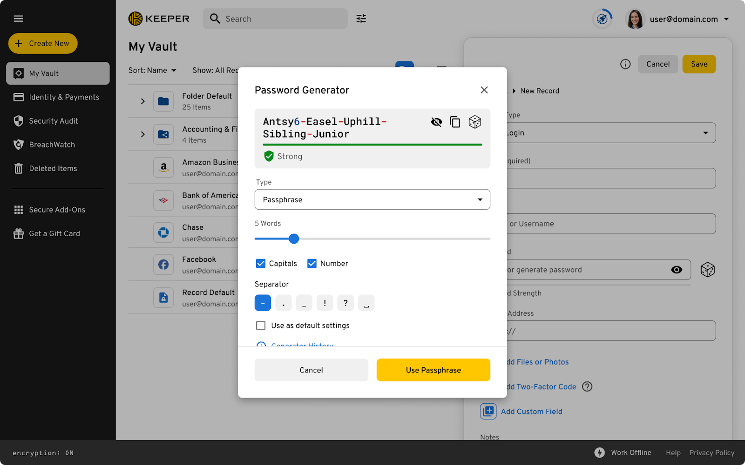Screen dimensions: 745x465
Task: Regenerate passphrase with dice icon in dialog
Action: click(x=474, y=122)
